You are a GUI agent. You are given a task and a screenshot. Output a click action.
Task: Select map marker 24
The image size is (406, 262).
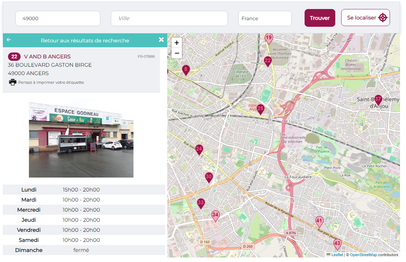pyautogui.click(x=199, y=150)
